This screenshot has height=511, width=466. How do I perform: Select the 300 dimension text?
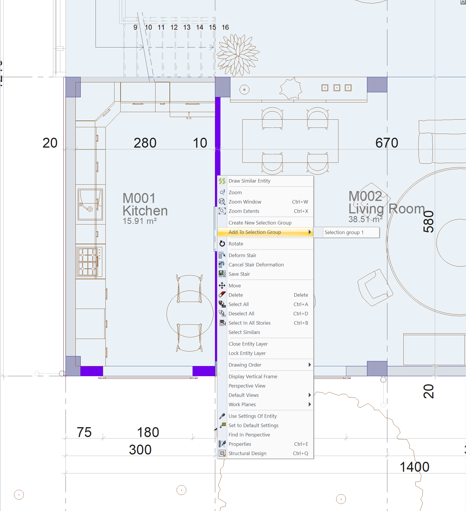click(x=140, y=450)
